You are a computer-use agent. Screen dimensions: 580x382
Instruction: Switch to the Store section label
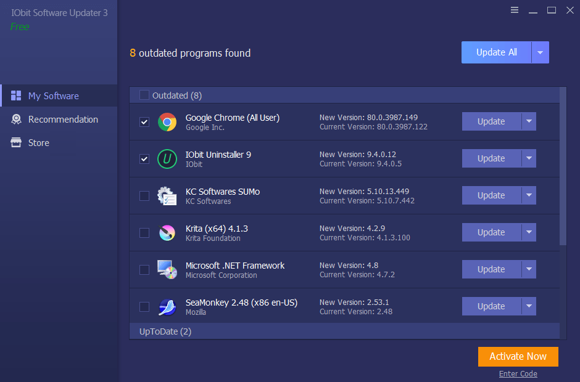click(39, 142)
